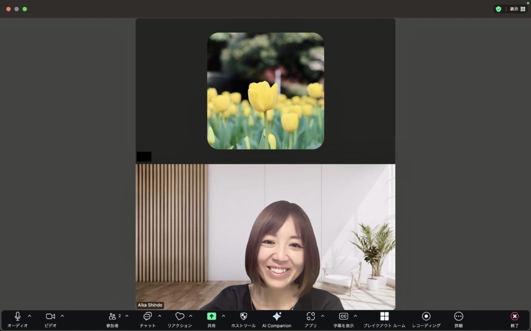Viewport: 531px width, 331px height.
Task: Launch AI Companion sparkle icon
Action: (x=277, y=316)
